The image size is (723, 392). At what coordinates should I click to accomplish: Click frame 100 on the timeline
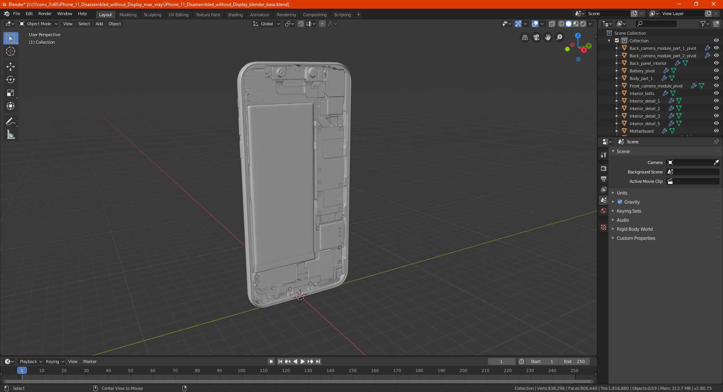tap(241, 371)
